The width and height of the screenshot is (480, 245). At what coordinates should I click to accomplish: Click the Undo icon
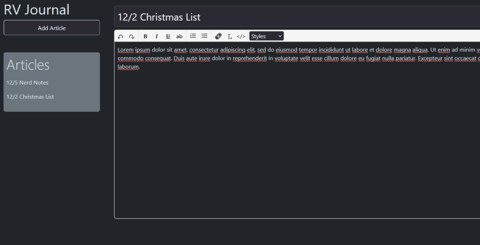pyautogui.click(x=120, y=36)
